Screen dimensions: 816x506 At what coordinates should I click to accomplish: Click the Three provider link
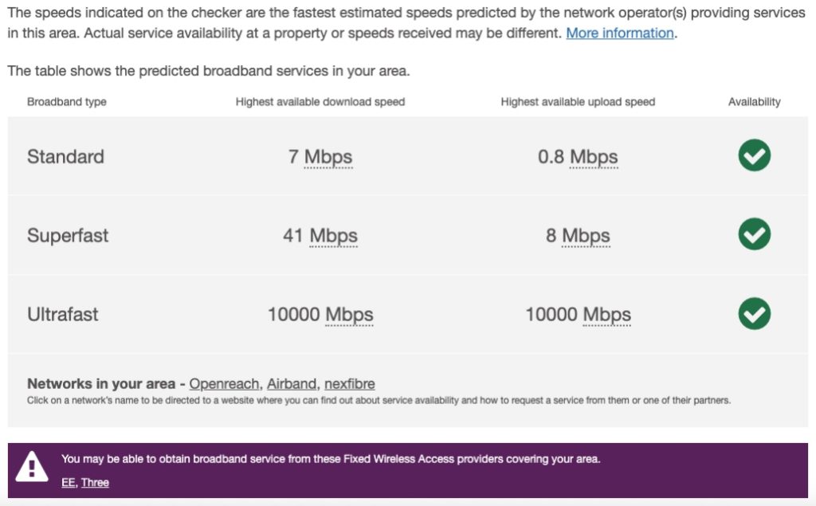coord(95,482)
